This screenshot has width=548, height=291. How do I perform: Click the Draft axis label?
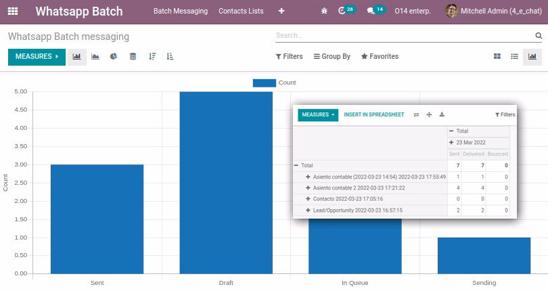coord(226,283)
